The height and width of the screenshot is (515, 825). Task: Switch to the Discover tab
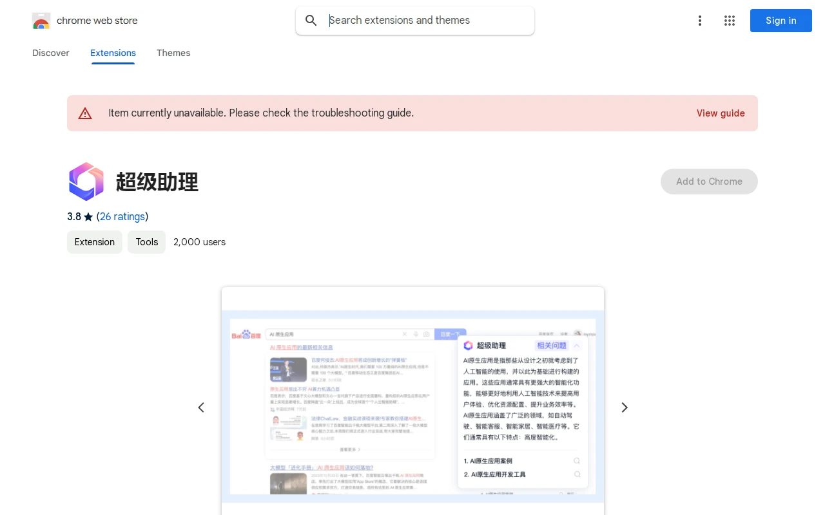[x=50, y=53]
